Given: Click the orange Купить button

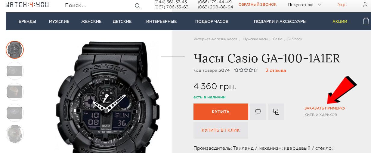Looking at the screenshot, I should point(221,112).
